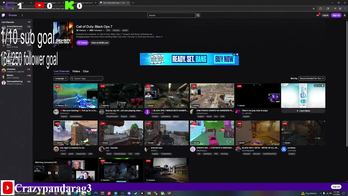Click the Twitch search input field
Image resolution: width=348 pixels, height=196 pixels.
click(x=171, y=15)
